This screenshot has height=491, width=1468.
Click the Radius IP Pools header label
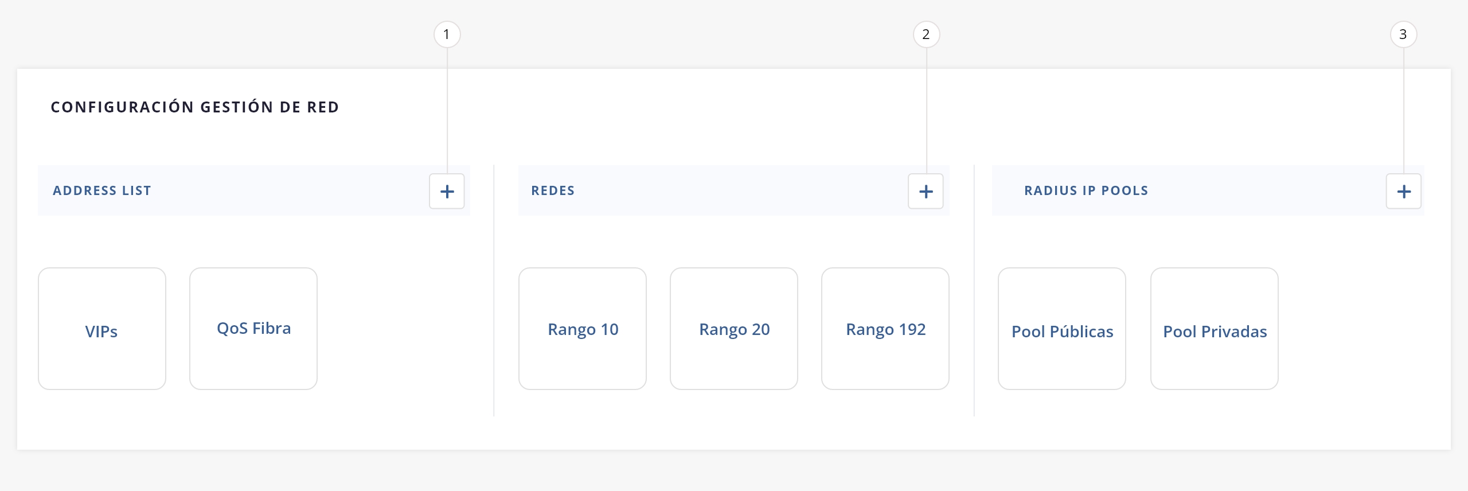pos(1086,190)
